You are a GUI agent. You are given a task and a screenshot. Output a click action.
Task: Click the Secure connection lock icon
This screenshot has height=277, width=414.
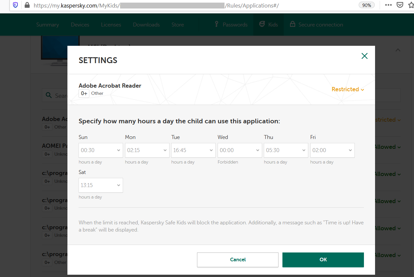click(x=292, y=24)
